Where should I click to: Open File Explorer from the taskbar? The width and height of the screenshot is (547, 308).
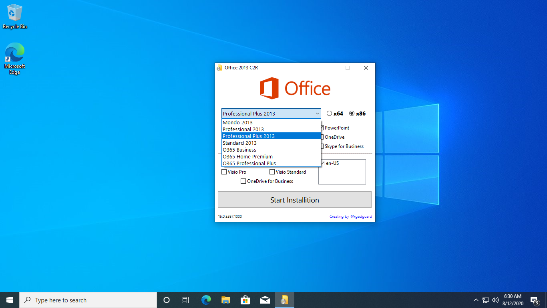226,300
